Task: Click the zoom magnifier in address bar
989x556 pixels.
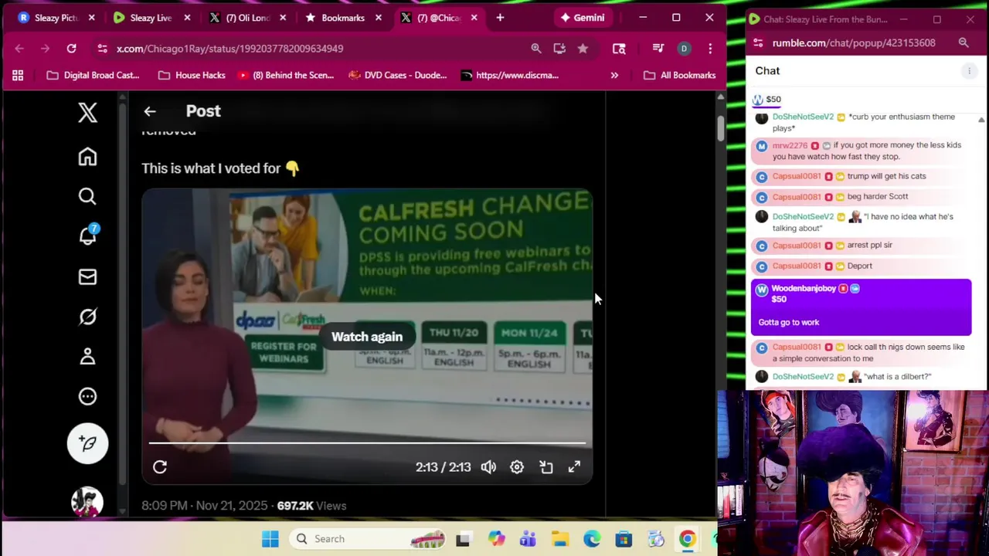Action: [x=536, y=49]
